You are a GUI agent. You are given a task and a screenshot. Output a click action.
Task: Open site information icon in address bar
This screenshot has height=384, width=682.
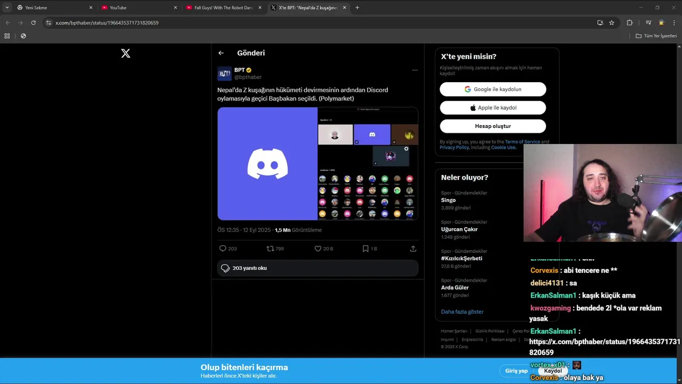click(48, 23)
